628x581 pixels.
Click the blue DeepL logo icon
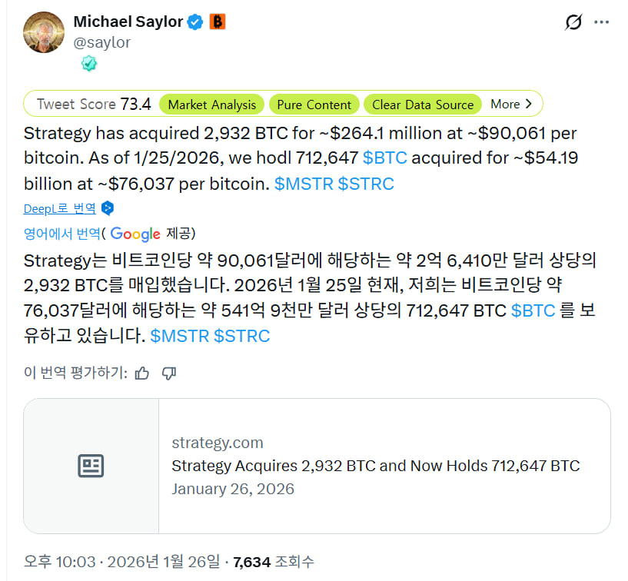[x=108, y=208]
